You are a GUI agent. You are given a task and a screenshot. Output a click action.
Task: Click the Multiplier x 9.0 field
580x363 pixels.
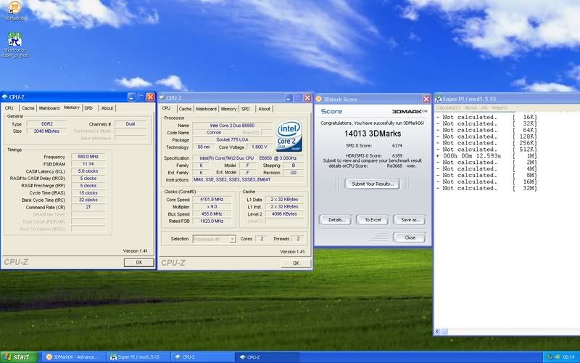click(x=212, y=207)
